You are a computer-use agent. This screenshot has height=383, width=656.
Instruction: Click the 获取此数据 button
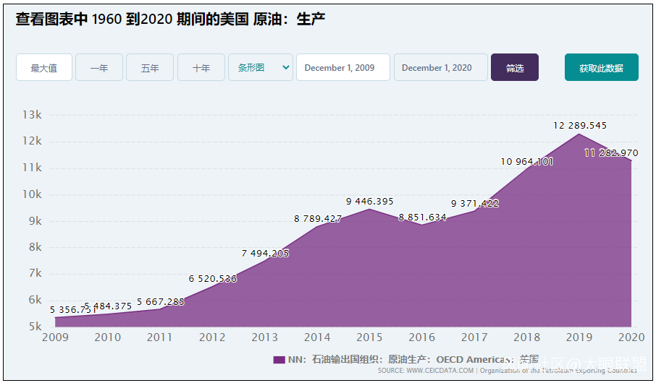coord(601,67)
